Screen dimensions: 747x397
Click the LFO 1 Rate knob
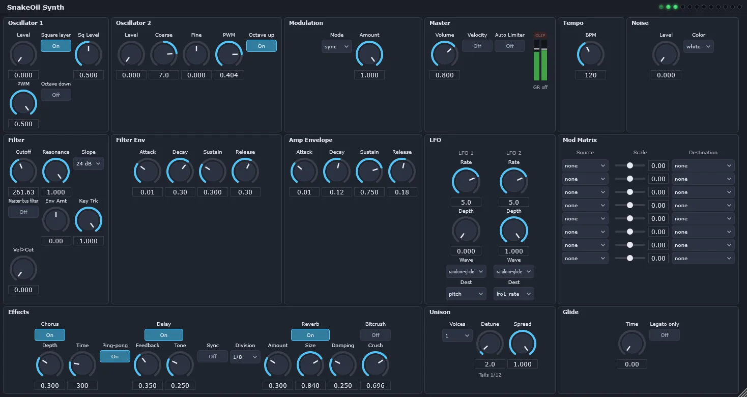tap(466, 181)
